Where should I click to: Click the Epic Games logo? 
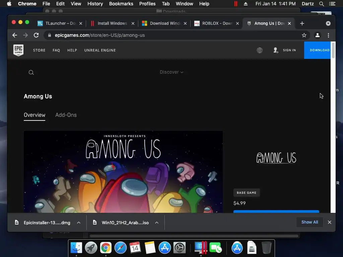click(x=18, y=50)
